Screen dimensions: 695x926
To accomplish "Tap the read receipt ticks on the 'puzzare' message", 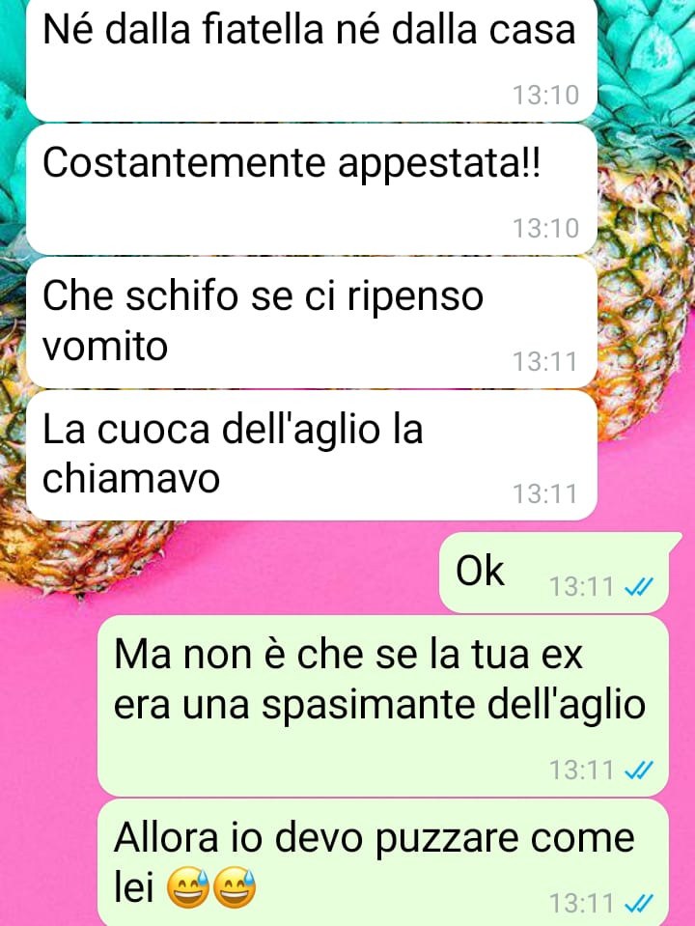I will click(639, 904).
